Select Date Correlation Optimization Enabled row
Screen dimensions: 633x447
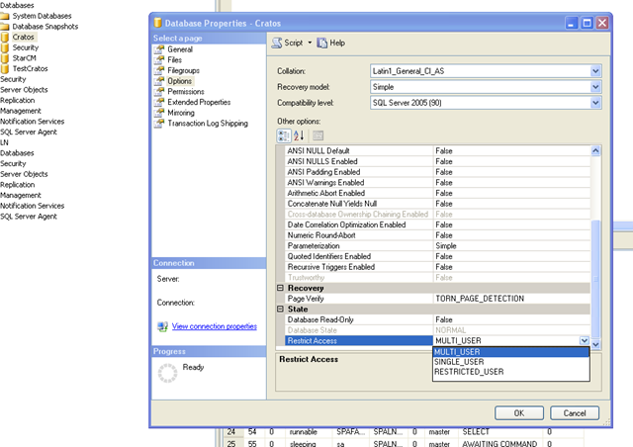437,224
